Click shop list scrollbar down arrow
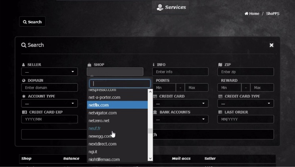 coord(150,159)
